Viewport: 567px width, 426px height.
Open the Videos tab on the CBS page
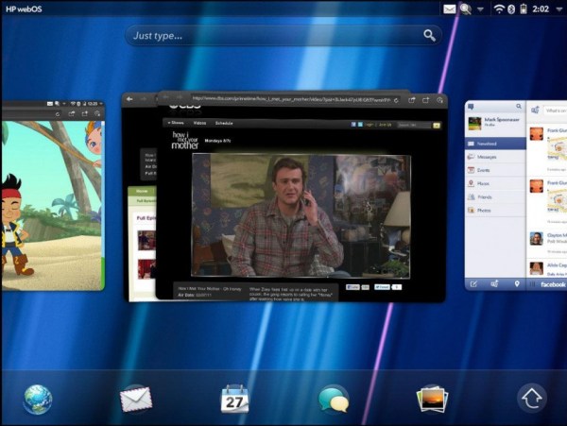(x=199, y=123)
